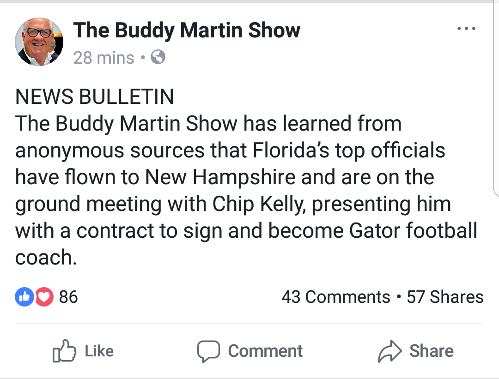The width and height of the screenshot is (499, 379).
Task: View the 86 reactions count
Action: pos(68,297)
